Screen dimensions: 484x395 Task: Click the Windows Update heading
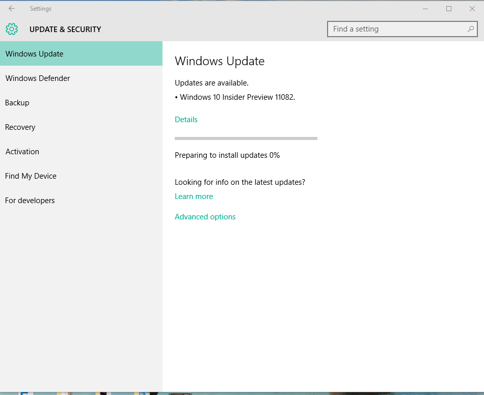220,61
